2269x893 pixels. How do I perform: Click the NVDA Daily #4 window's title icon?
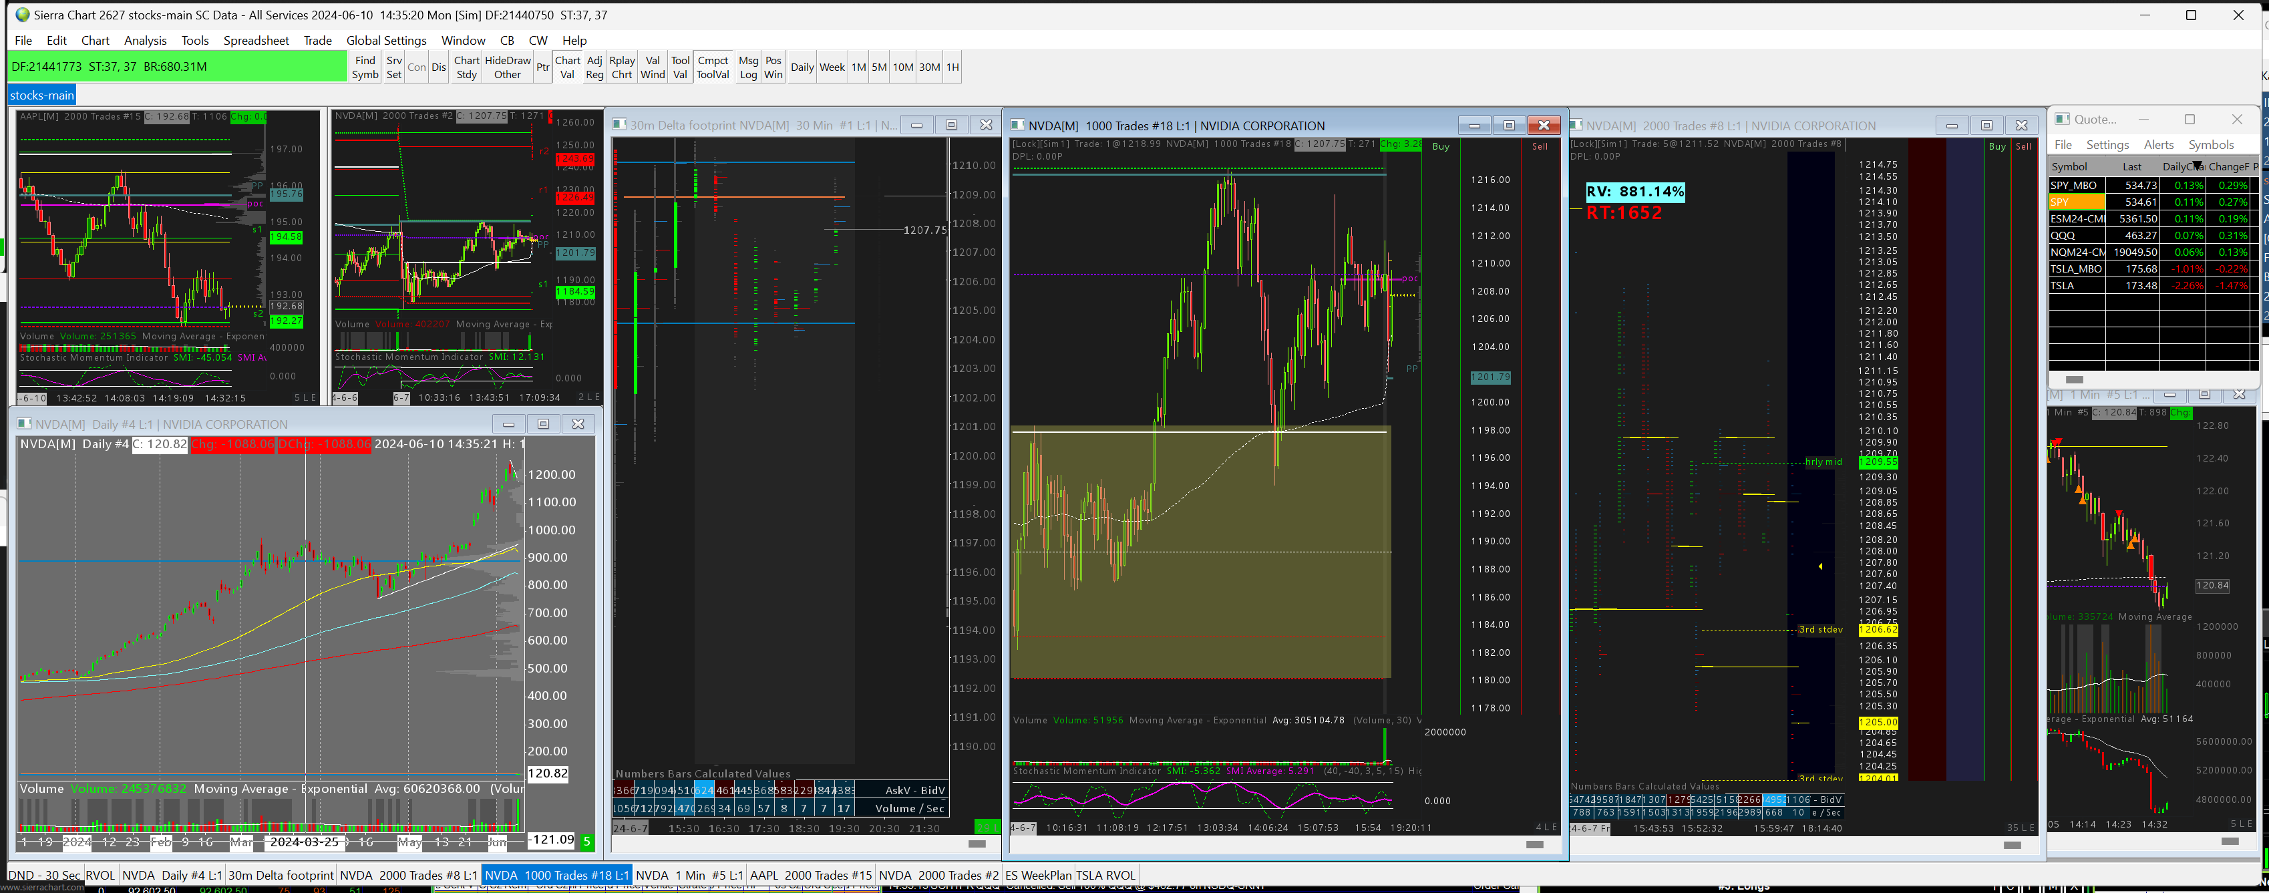pyautogui.click(x=25, y=423)
